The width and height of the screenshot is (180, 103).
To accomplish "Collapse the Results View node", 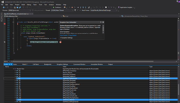I will click(13, 69).
